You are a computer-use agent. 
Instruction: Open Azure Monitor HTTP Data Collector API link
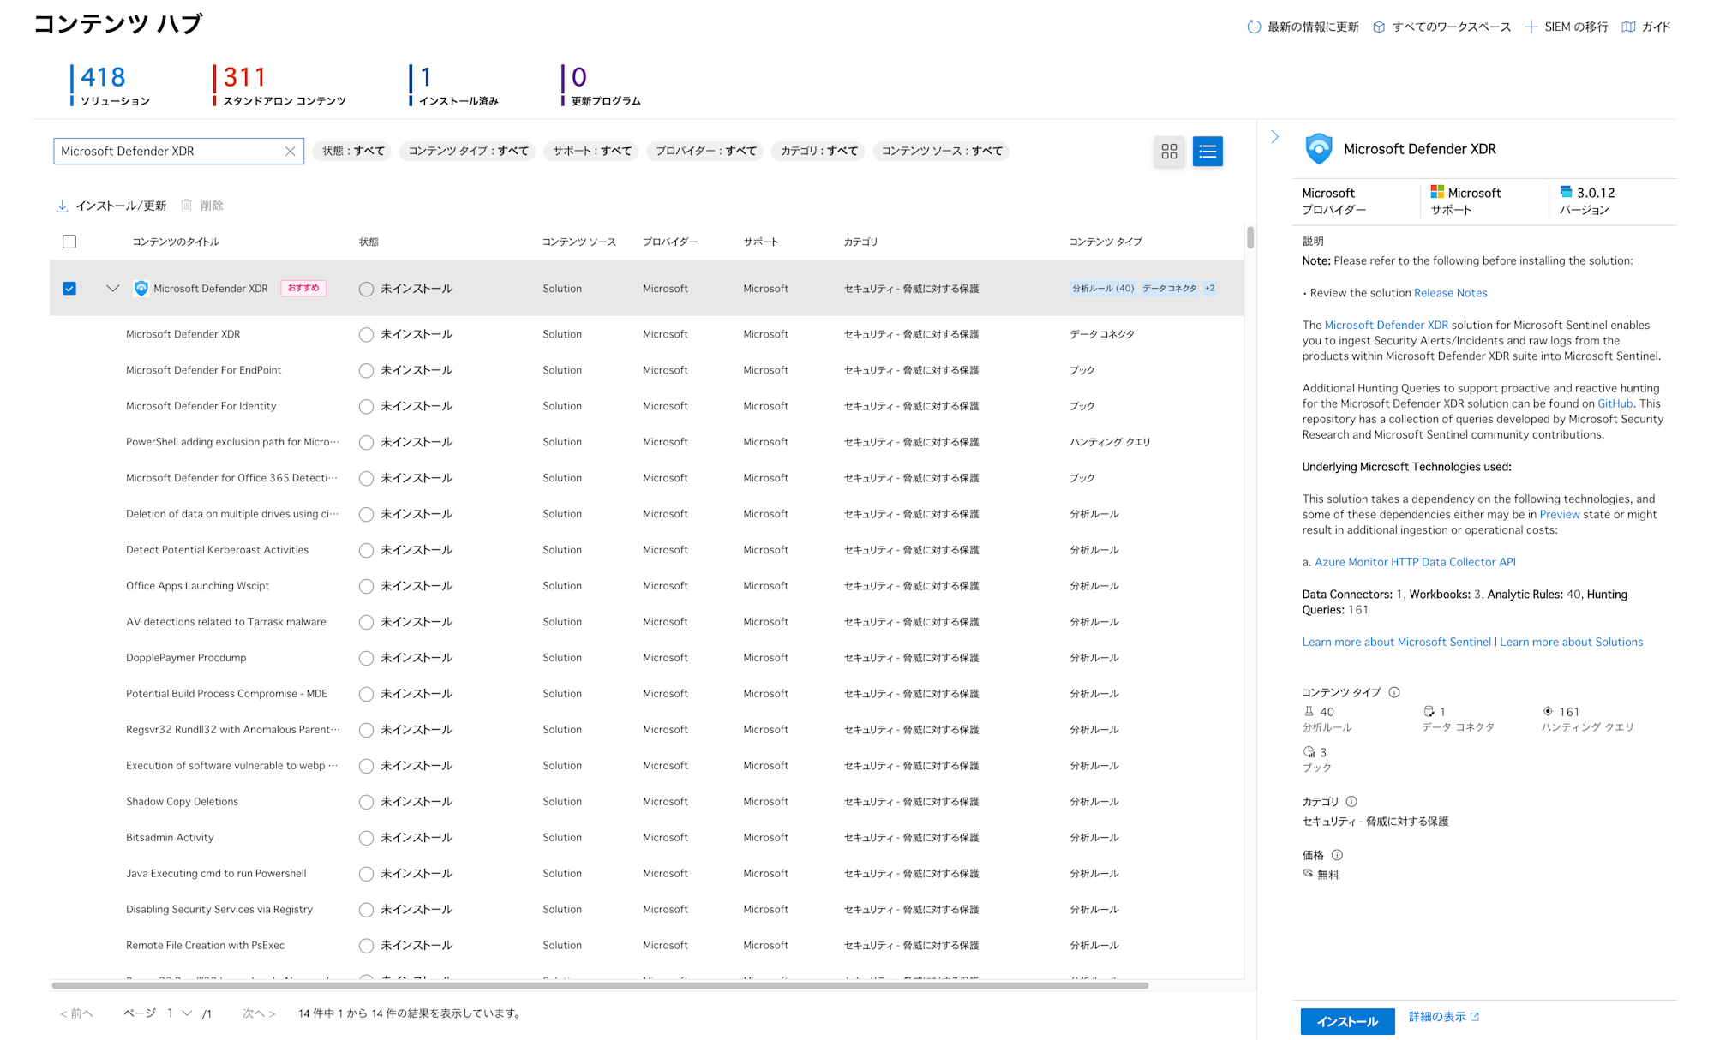click(1415, 562)
